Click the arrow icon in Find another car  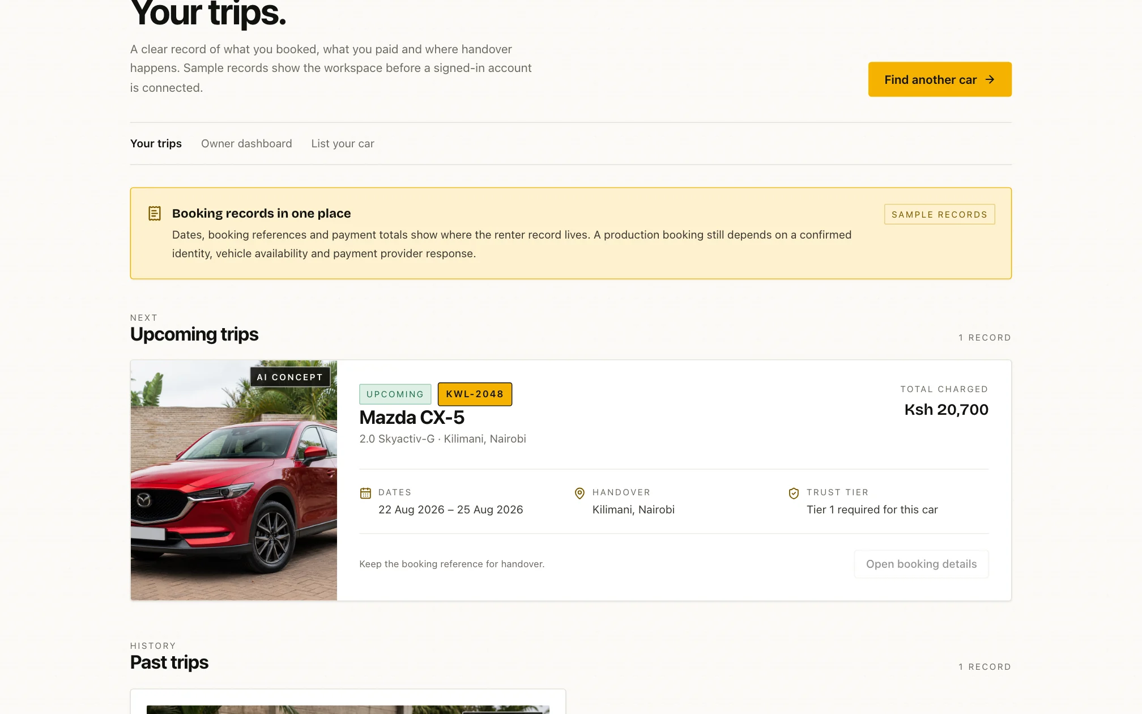(990, 79)
